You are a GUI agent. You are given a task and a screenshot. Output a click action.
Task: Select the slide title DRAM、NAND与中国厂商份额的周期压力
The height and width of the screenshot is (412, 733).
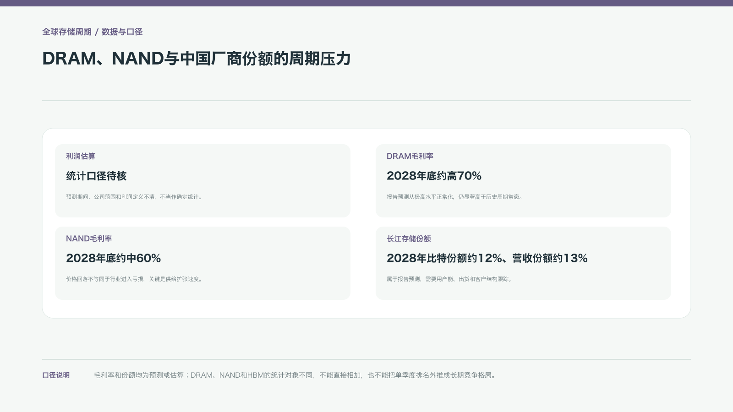click(x=197, y=59)
